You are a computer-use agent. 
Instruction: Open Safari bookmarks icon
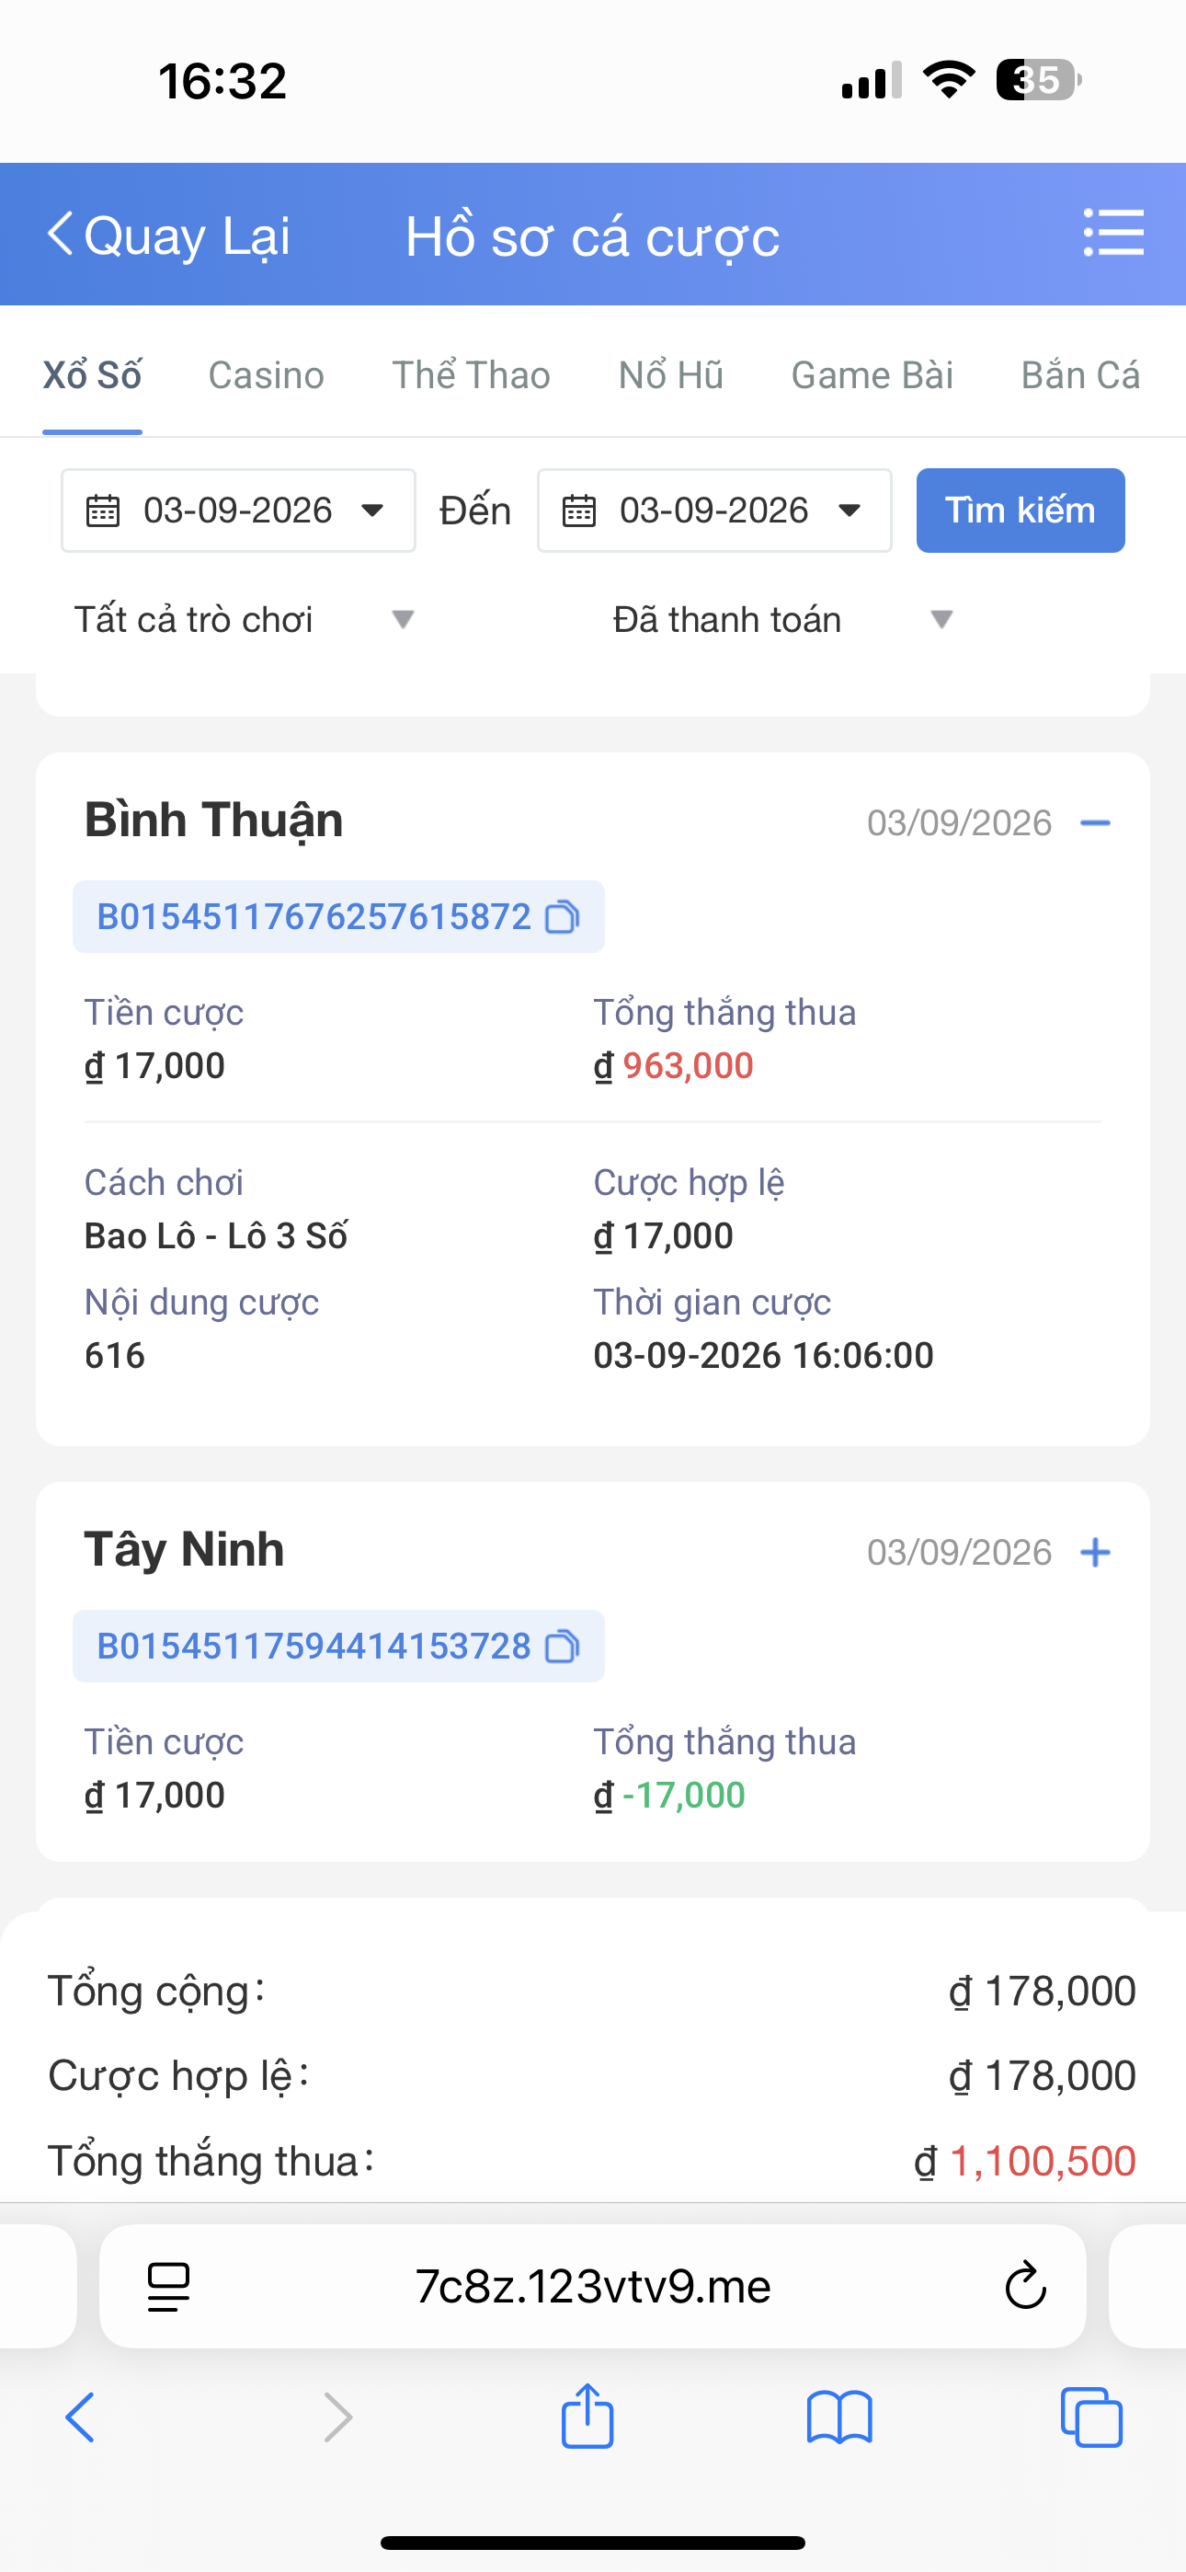(839, 2417)
